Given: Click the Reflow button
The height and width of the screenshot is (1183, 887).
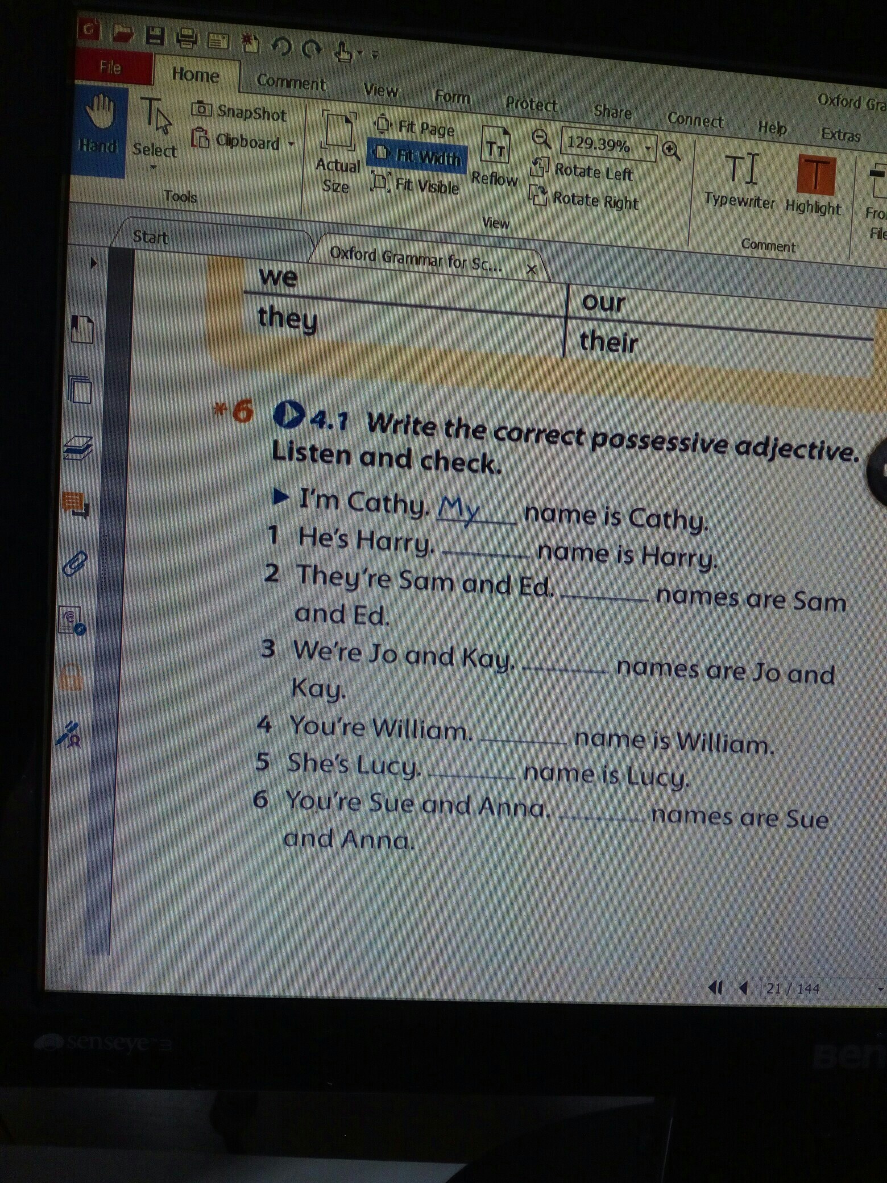Looking at the screenshot, I should (x=494, y=158).
